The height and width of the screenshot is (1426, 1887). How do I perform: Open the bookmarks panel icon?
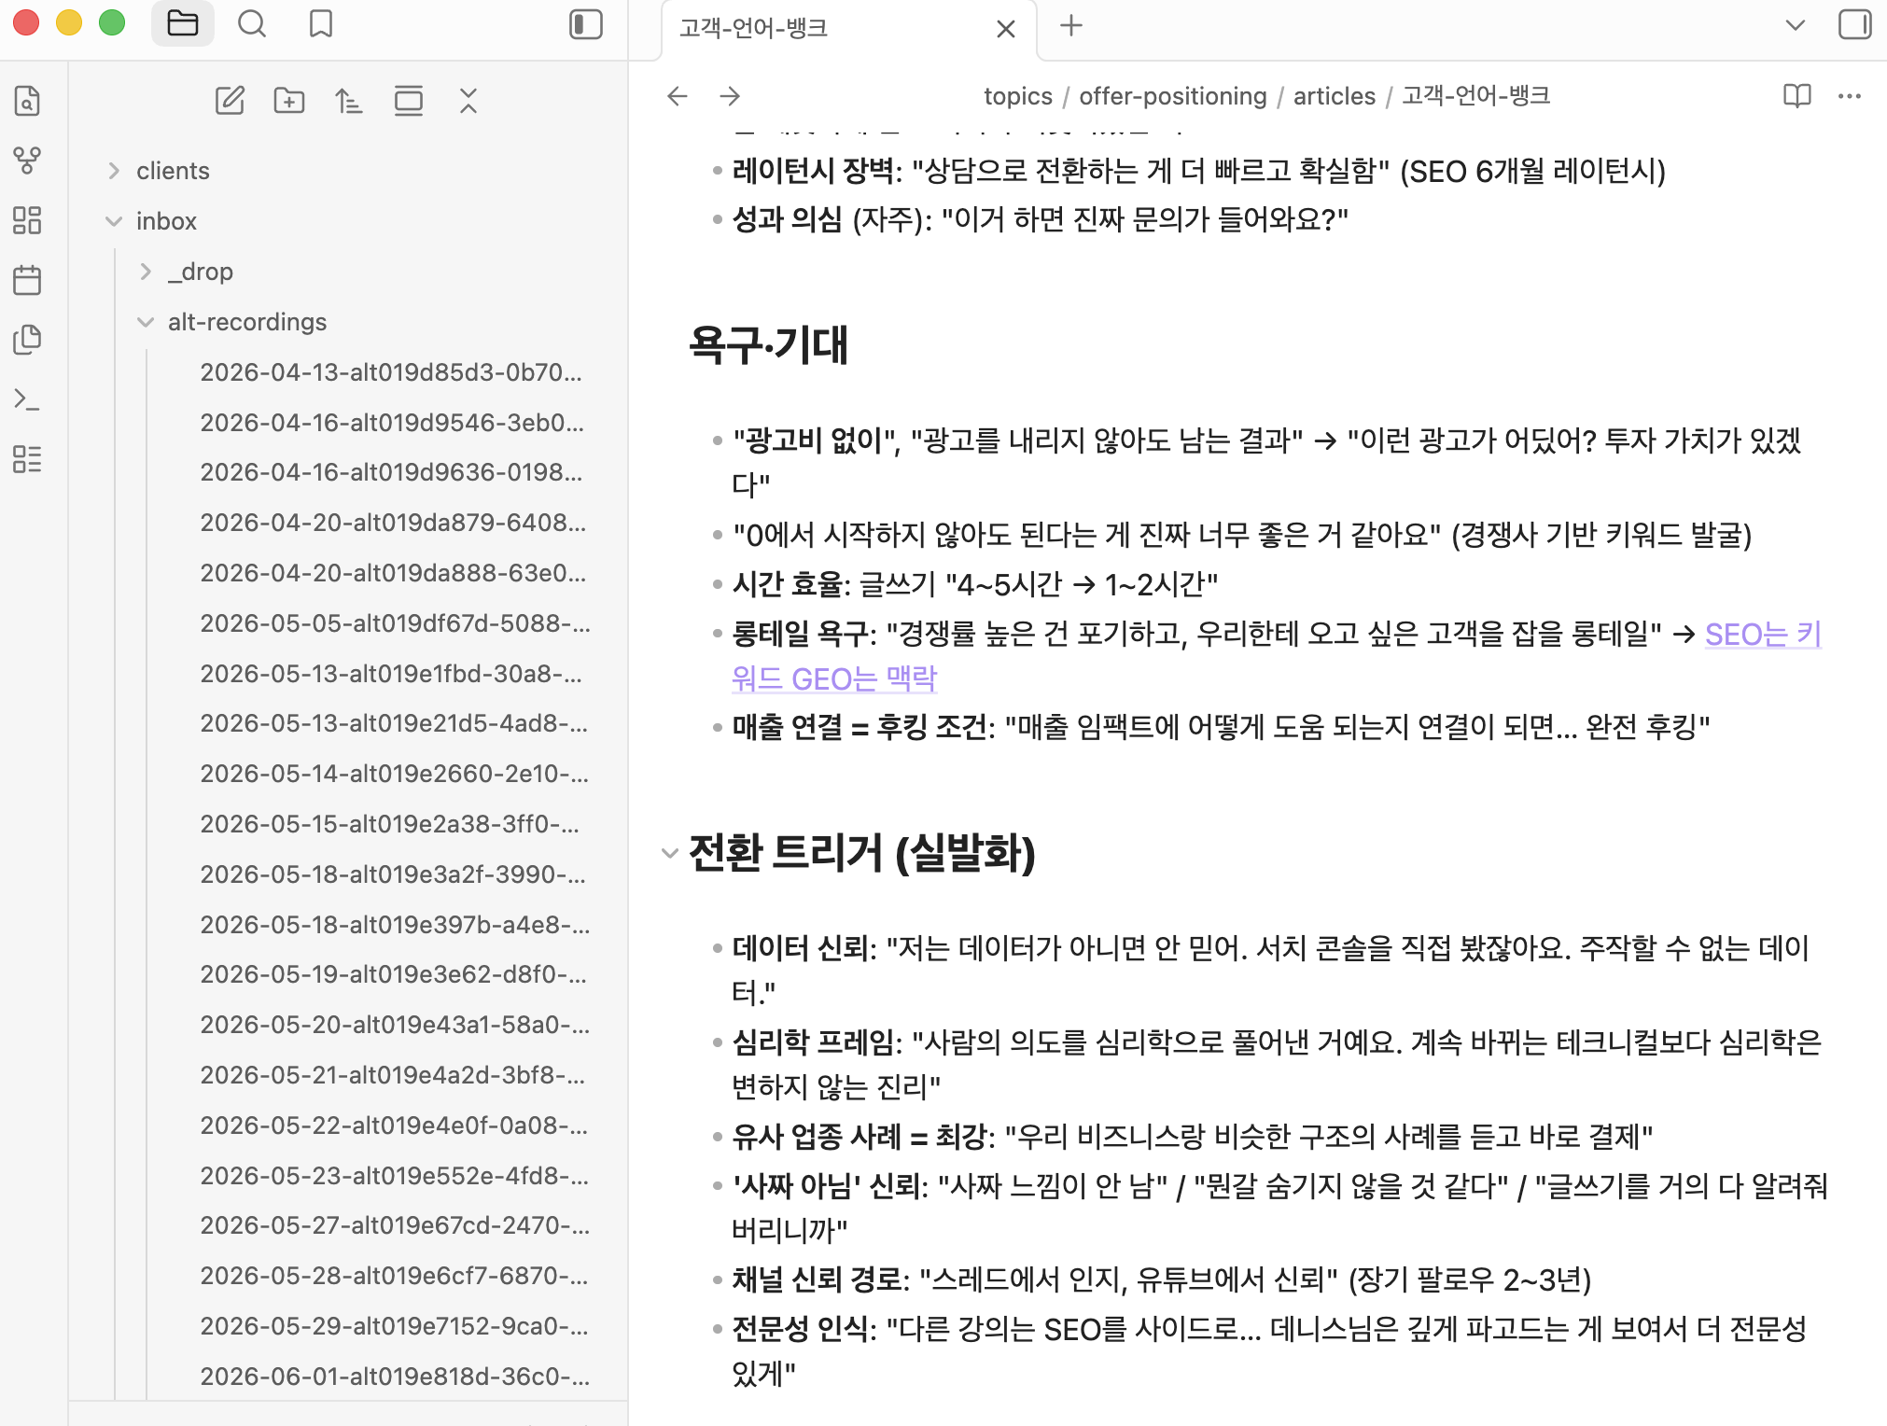321,24
